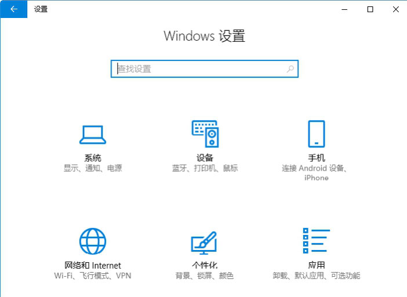Click the search magnifier icon
Screen dimensions: 407x297
[290, 69]
